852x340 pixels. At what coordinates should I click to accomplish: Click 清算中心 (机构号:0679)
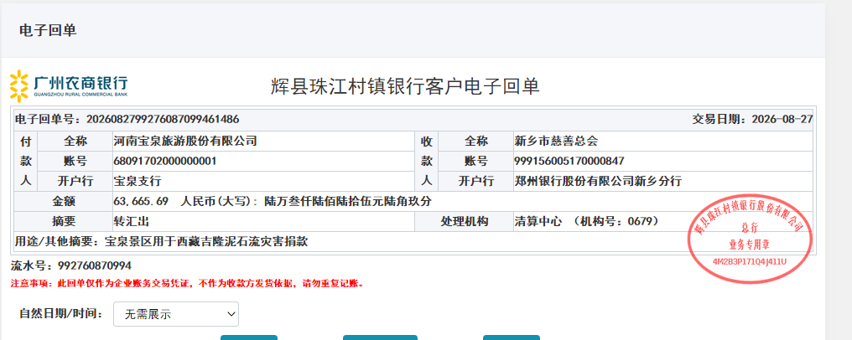point(587,221)
